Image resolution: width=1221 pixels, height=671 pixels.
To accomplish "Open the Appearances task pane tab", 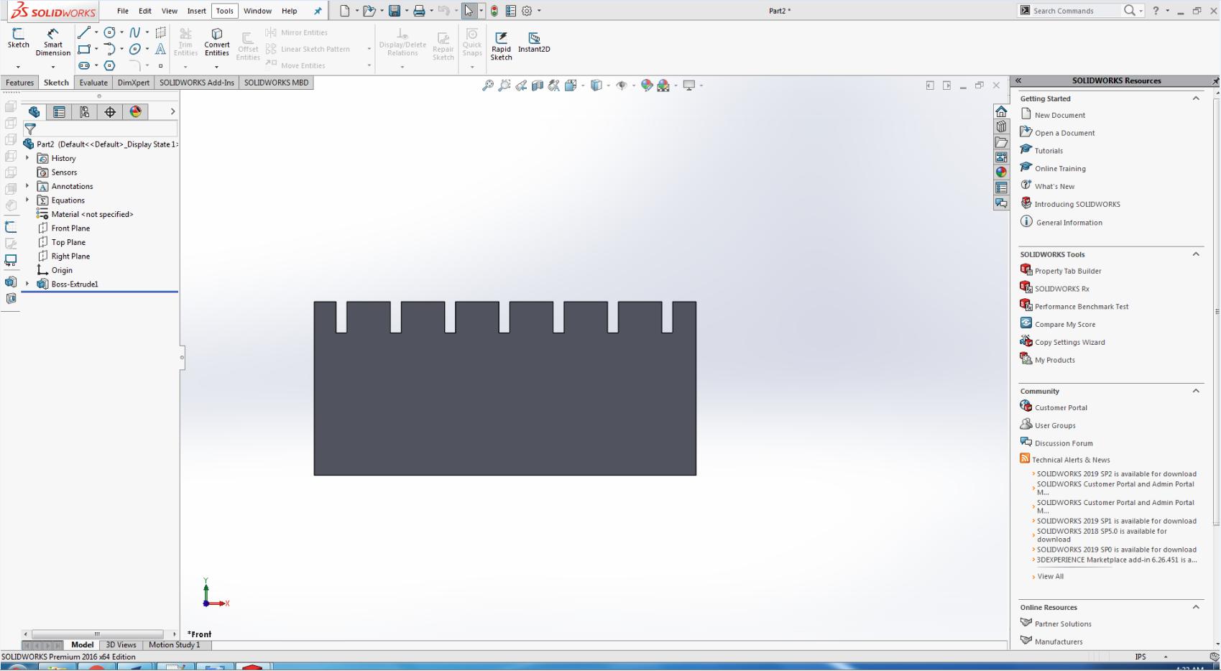I will click(1001, 172).
